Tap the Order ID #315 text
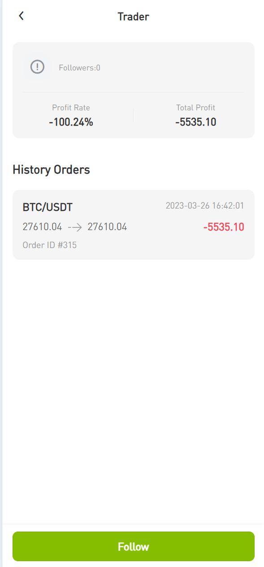Image resolution: width=264 pixels, height=567 pixels. pyautogui.click(x=49, y=245)
